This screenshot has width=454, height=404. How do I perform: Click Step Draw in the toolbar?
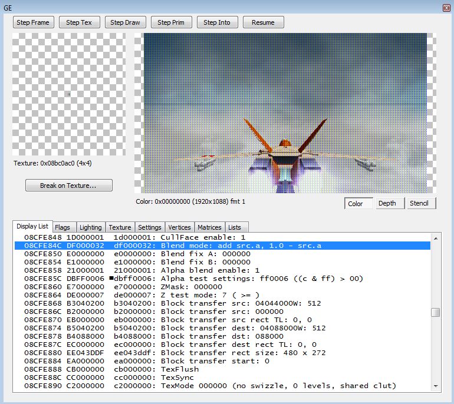pyautogui.click(x=125, y=22)
